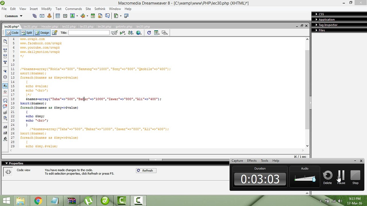Insert a Div Tag
The image size is (367, 206).
click(x=65, y=16)
